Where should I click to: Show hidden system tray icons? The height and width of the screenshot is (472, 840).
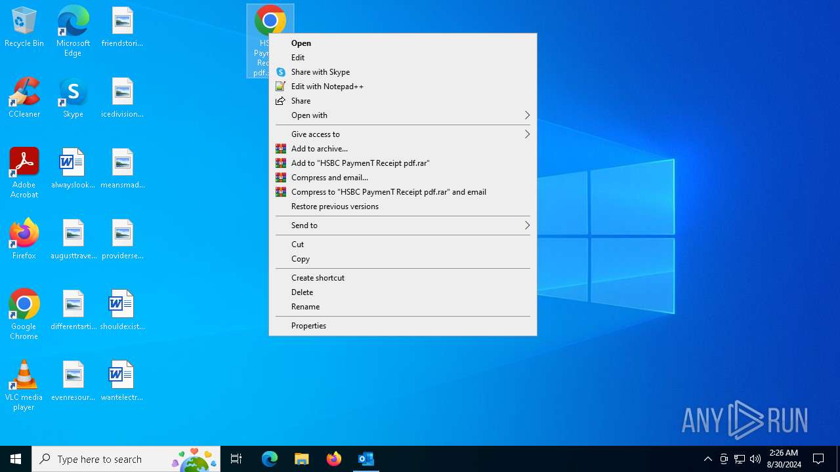(707, 459)
